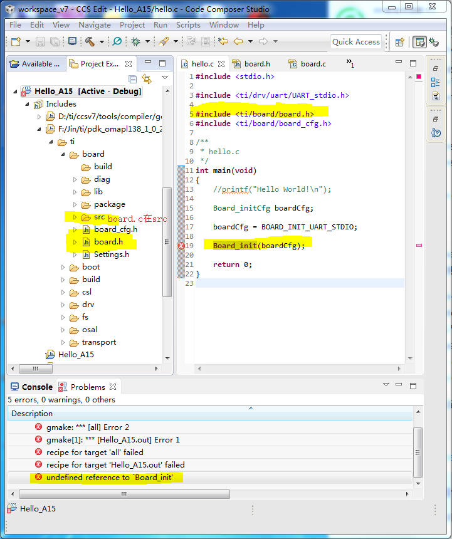
Task: Expand the board.h node
Action: pos(75,242)
